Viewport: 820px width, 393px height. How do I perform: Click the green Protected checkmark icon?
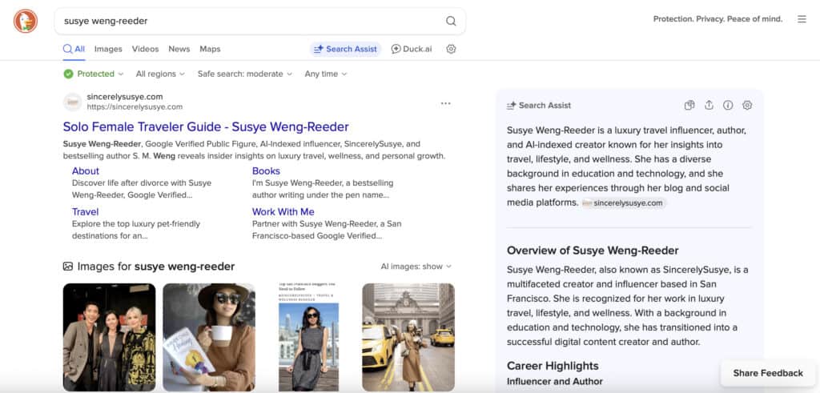pyautogui.click(x=69, y=74)
